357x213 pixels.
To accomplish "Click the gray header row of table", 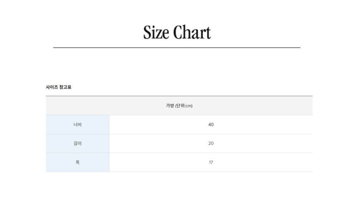I will pos(179,106).
